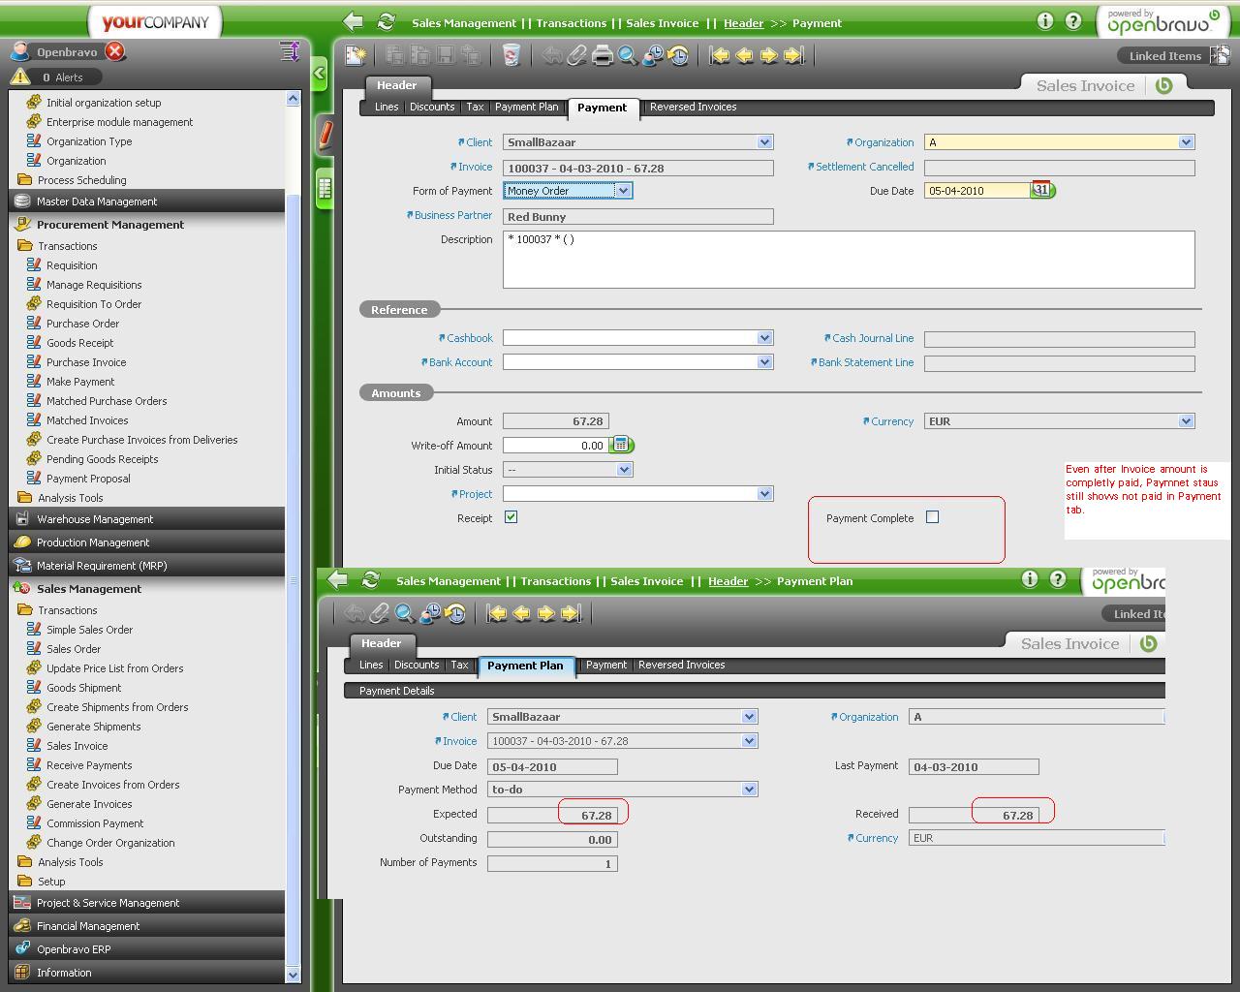Open the Payment Method dropdown showing to-do
The width and height of the screenshot is (1240, 992).
tap(749, 790)
